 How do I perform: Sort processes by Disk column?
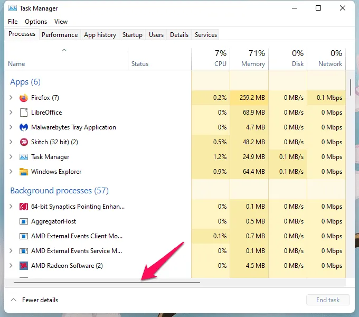(x=288, y=59)
